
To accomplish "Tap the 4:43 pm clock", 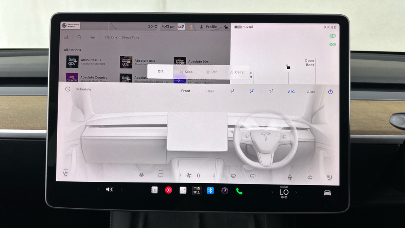I will [168, 27].
